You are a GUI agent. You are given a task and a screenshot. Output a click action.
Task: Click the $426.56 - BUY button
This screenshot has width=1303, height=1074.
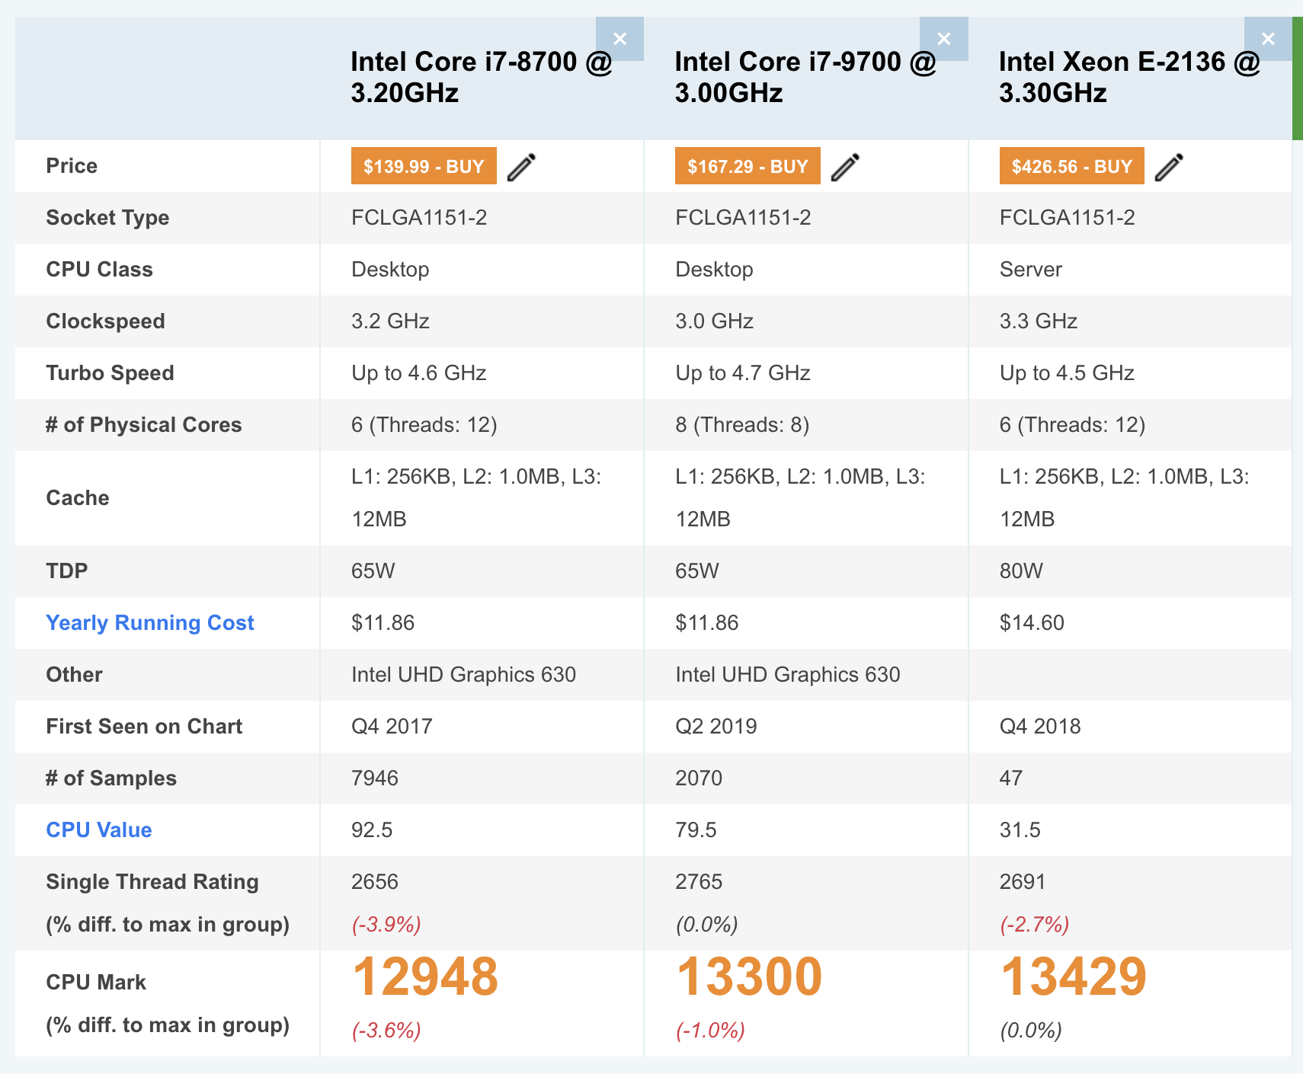[1072, 166]
